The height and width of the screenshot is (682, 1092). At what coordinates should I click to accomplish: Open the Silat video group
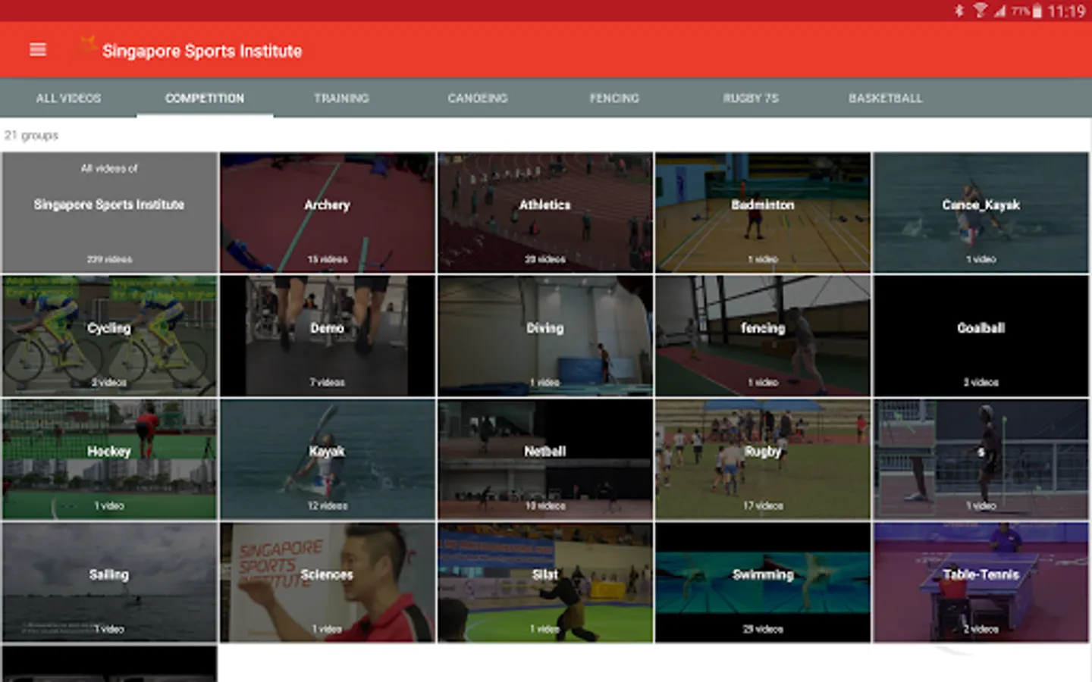tap(545, 583)
